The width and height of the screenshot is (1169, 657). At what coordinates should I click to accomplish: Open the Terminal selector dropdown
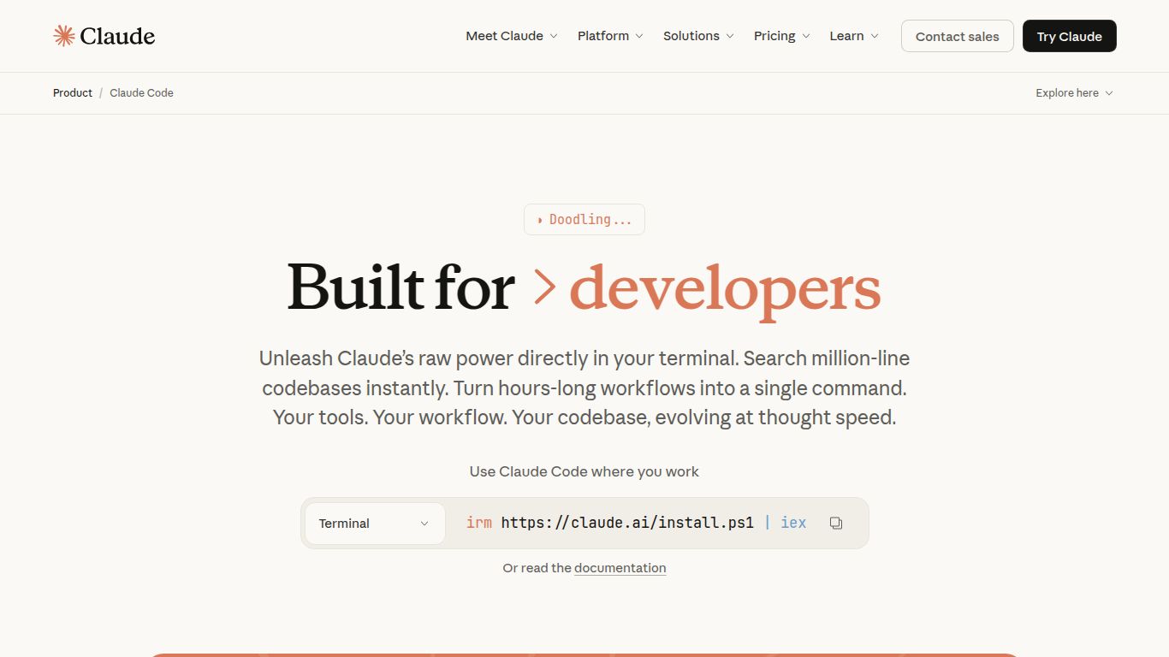click(x=374, y=523)
